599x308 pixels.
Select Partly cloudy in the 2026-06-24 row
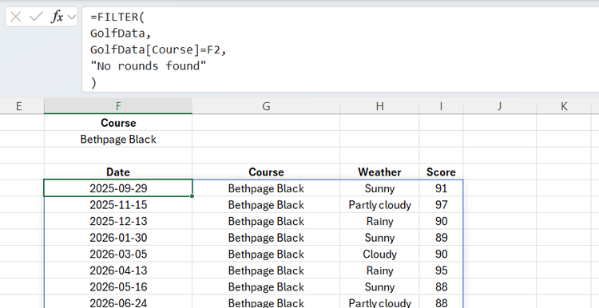tap(379, 302)
